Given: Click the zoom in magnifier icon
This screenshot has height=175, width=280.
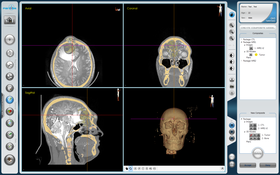Looking at the screenshot, I should click(x=232, y=25).
